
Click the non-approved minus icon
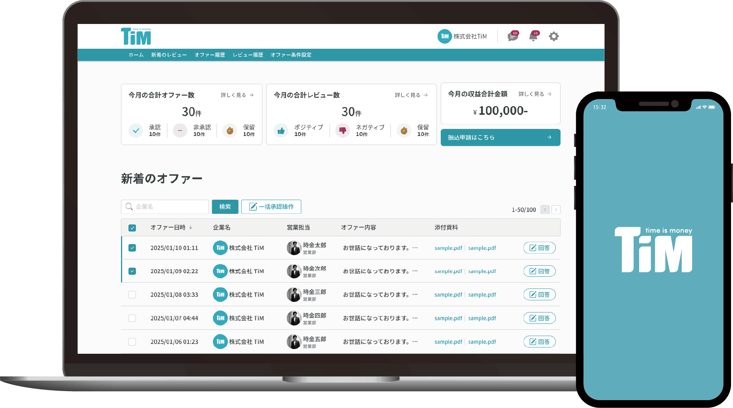pyautogui.click(x=180, y=130)
